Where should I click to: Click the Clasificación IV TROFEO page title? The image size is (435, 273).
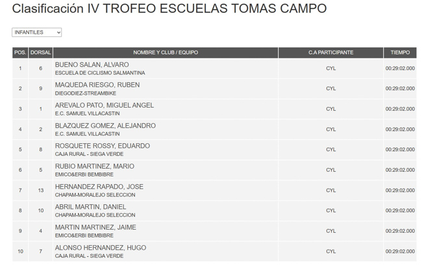tap(169, 9)
